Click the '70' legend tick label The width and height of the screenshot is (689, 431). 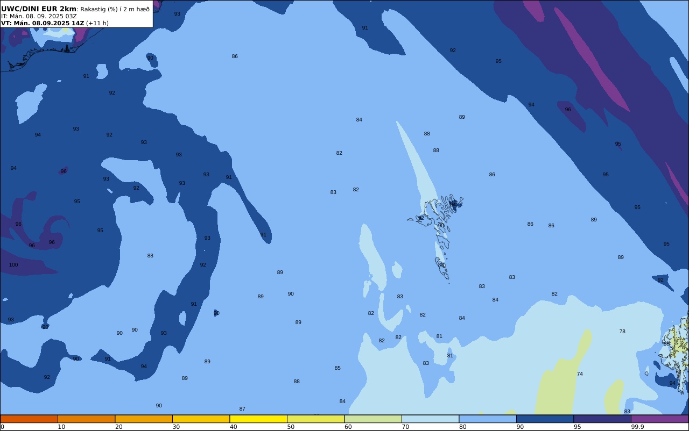point(405,427)
